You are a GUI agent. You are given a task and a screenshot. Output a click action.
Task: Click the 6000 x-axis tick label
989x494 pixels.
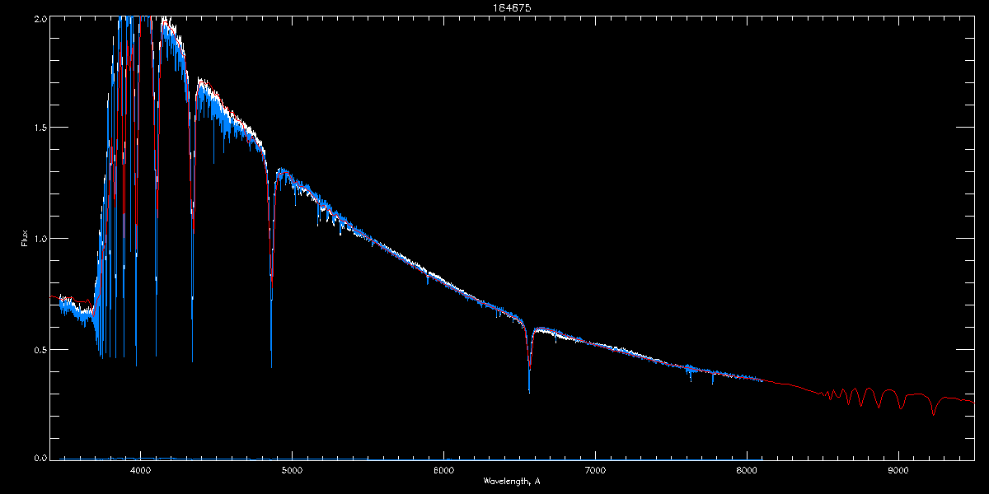(443, 470)
